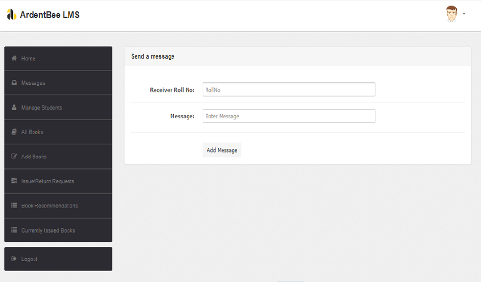Click the Manage Students user icon

pos(14,108)
